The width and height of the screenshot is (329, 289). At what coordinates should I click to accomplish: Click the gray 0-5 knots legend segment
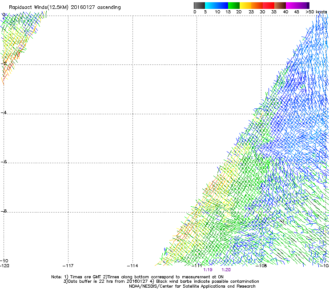[x=199, y=5]
